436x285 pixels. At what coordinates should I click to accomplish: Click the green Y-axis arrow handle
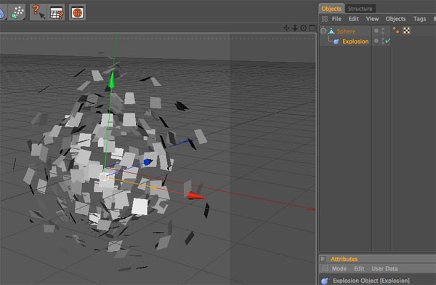pyautogui.click(x=112, y=79)
